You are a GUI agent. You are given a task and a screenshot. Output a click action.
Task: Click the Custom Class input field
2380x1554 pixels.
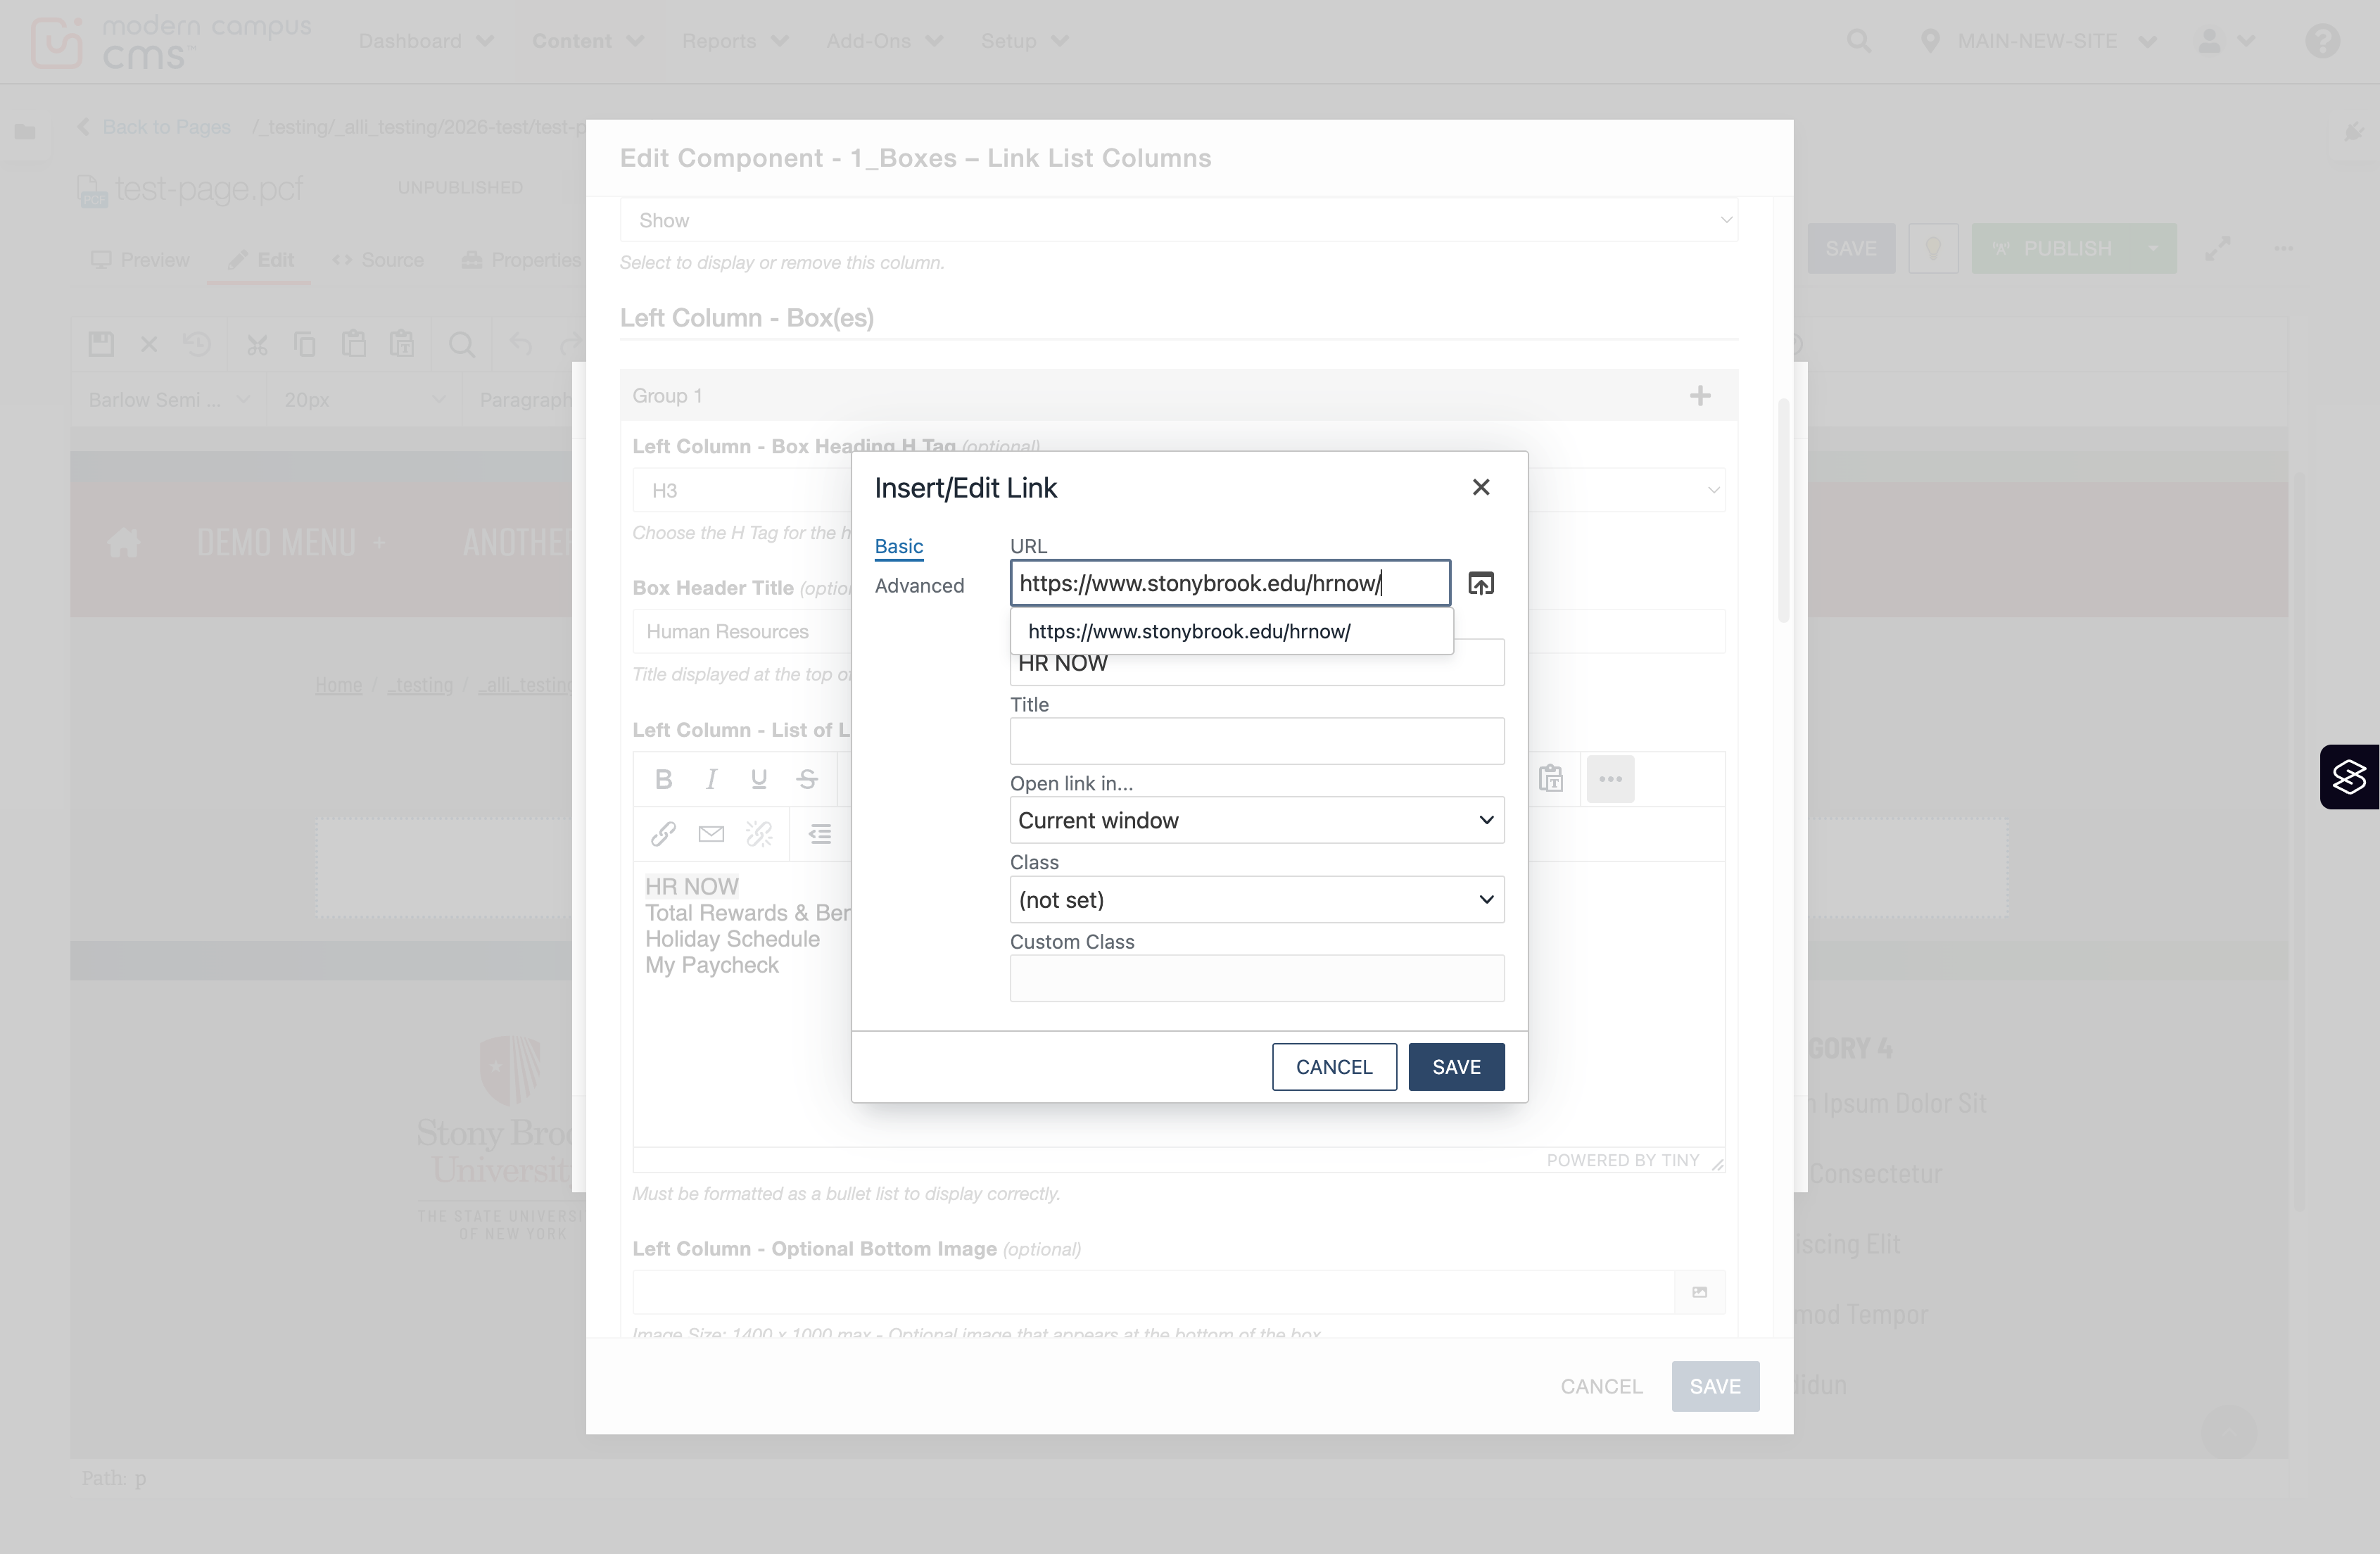[x=1257, y=978]
